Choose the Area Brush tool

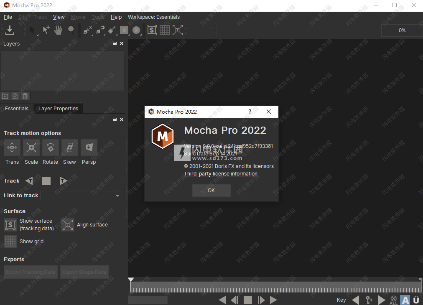tap(112, 30)
